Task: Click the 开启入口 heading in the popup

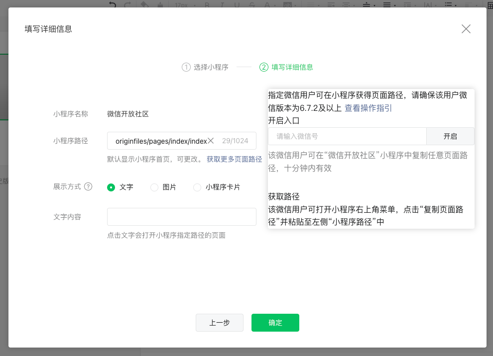Action: [284, 120]
